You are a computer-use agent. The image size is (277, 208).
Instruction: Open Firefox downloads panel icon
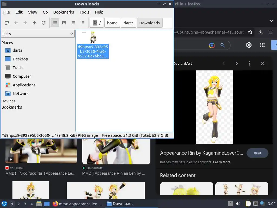[x=260, y=32]
